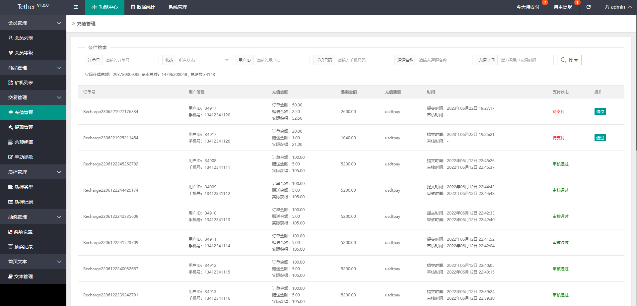Open 待审提现 notifications
Screen dimensions: 637x306
(x=563, y=7)
